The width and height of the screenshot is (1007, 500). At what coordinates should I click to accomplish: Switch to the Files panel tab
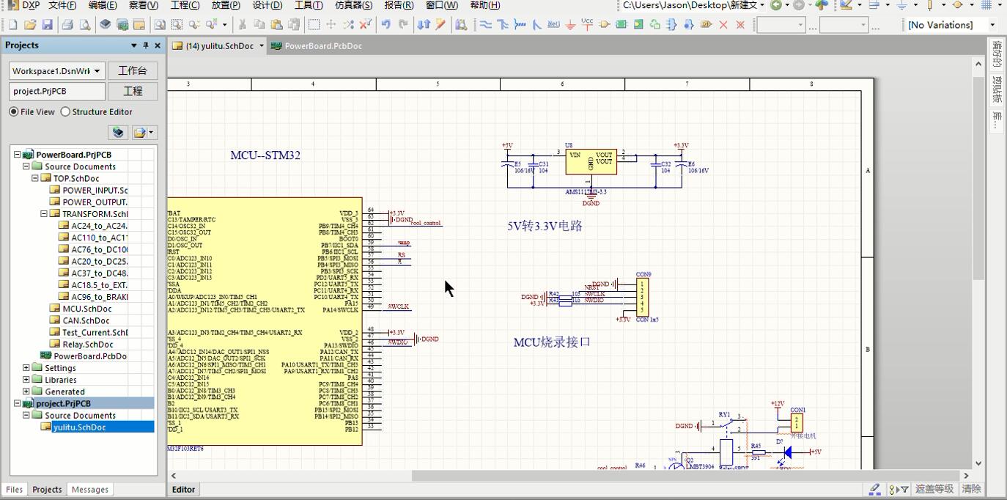15,490
